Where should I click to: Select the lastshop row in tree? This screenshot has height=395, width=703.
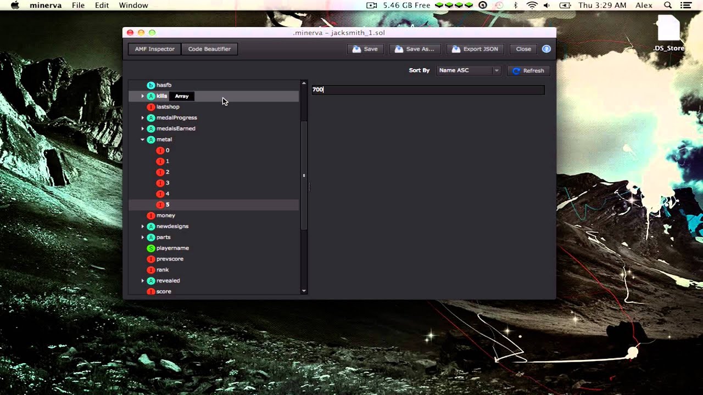pos(214,107)
